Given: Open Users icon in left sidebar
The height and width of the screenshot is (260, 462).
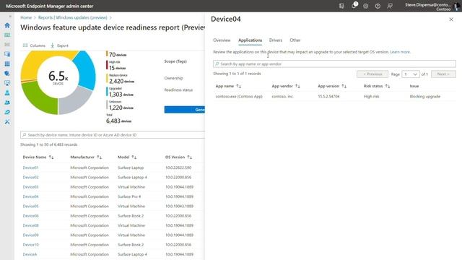Looking at the screenshot, I should point(7,93).
